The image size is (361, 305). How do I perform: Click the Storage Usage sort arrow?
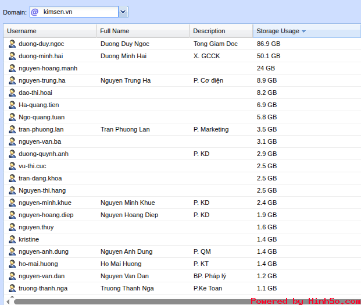304,31
